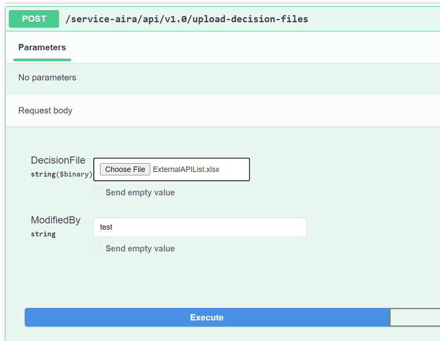Screen dimensions: 440x341
Task: Click Send empty value label below ModifiedBy
Action: click(x=140, y=249)
